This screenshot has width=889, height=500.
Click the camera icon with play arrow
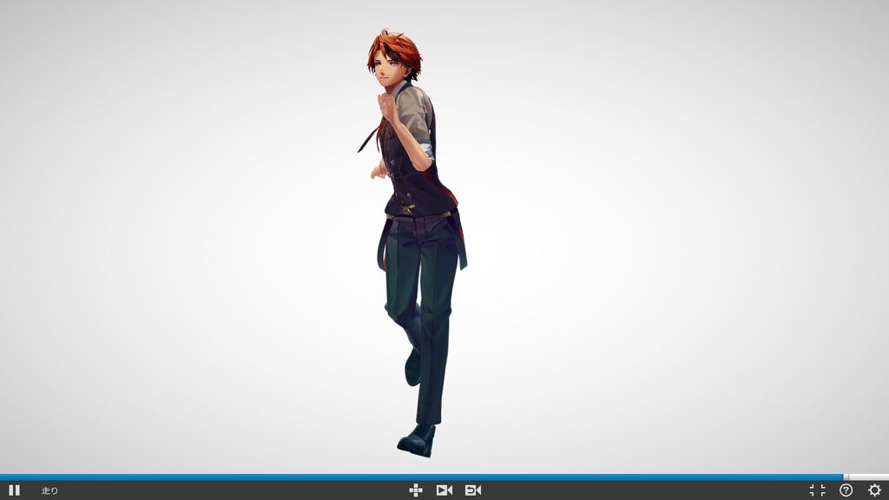point(444,490)
